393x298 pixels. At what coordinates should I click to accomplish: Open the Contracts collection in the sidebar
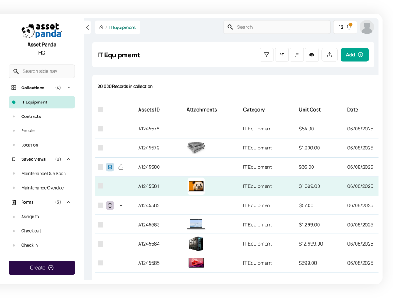tap(31, 116)
